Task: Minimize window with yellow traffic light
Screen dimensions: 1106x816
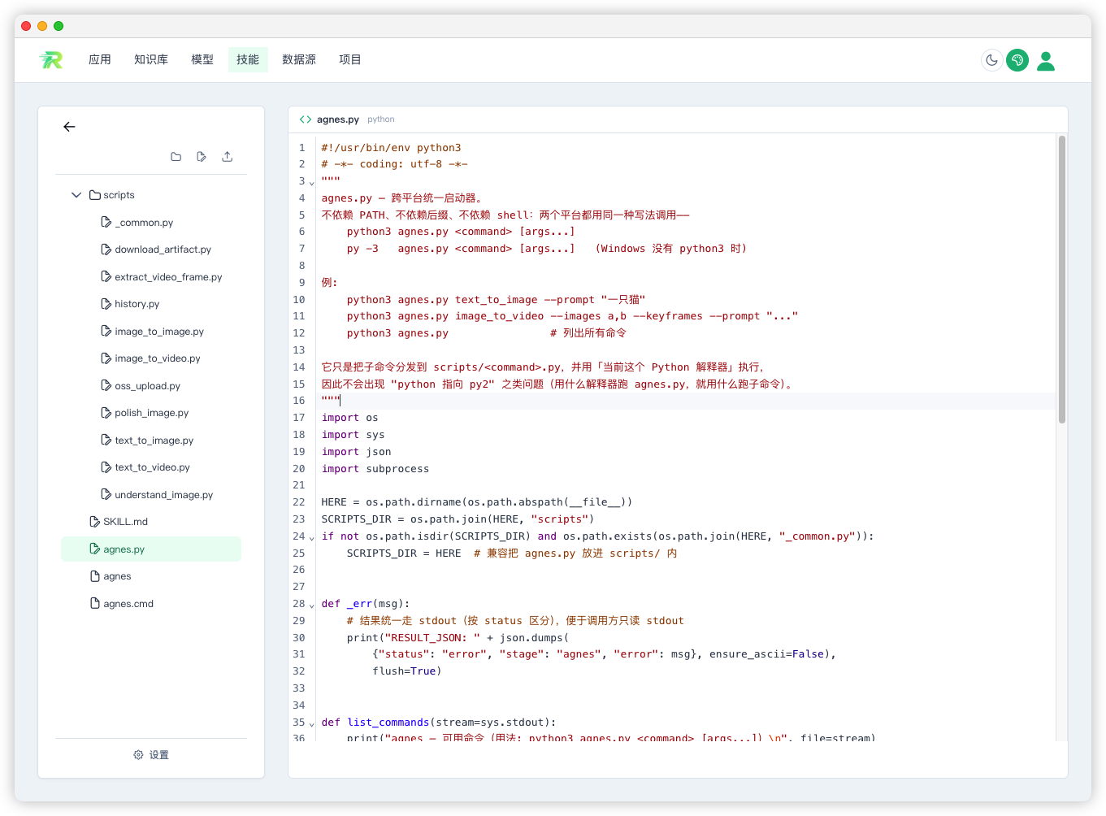Action: click(x=42, y=26)
